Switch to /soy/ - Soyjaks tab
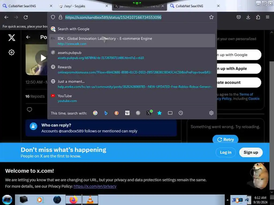274x205 pixels. click(83, 6)
